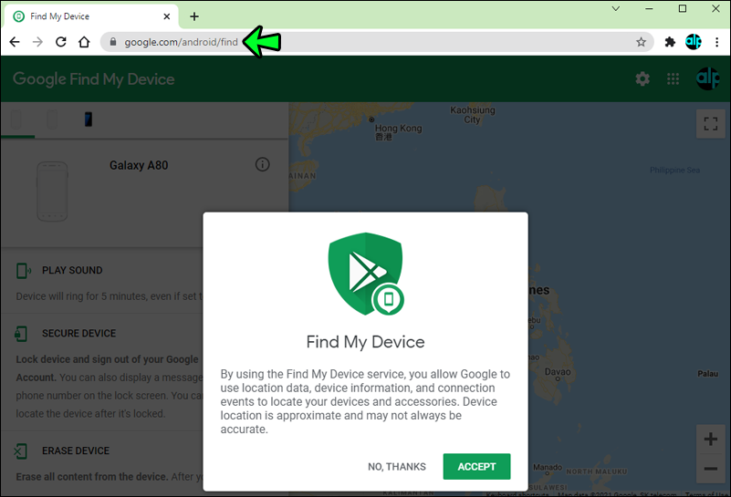
Task: Click the Manado map label
Action: pyautogui.click(x=548, y=467)
